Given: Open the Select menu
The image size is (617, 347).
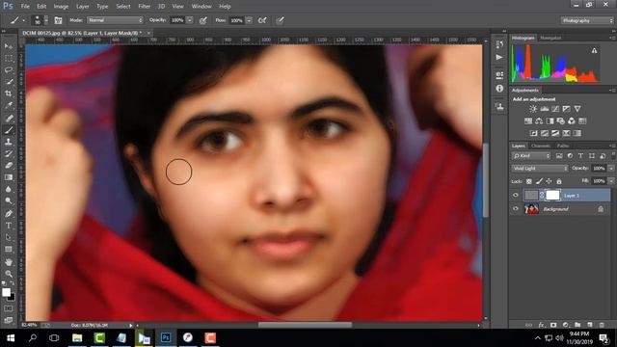Looking at the screenshot, I should [123, 7].
